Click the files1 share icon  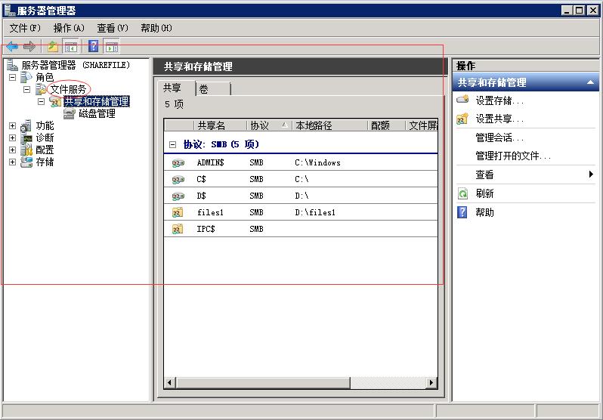click(178, 212)
